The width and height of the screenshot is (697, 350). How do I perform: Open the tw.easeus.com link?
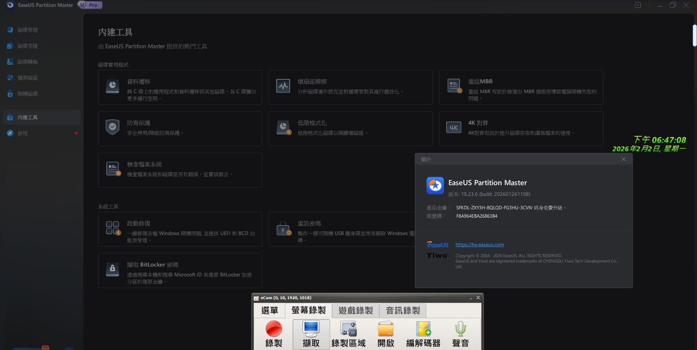(479, 245)
